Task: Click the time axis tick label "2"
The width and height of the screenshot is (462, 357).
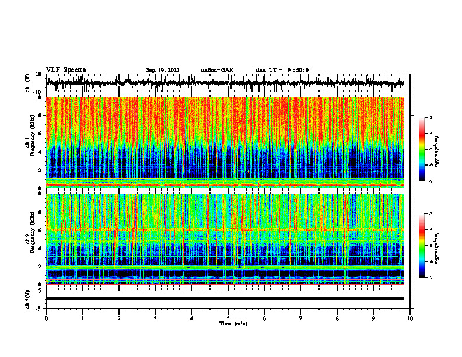Action: tap(119, 318)
